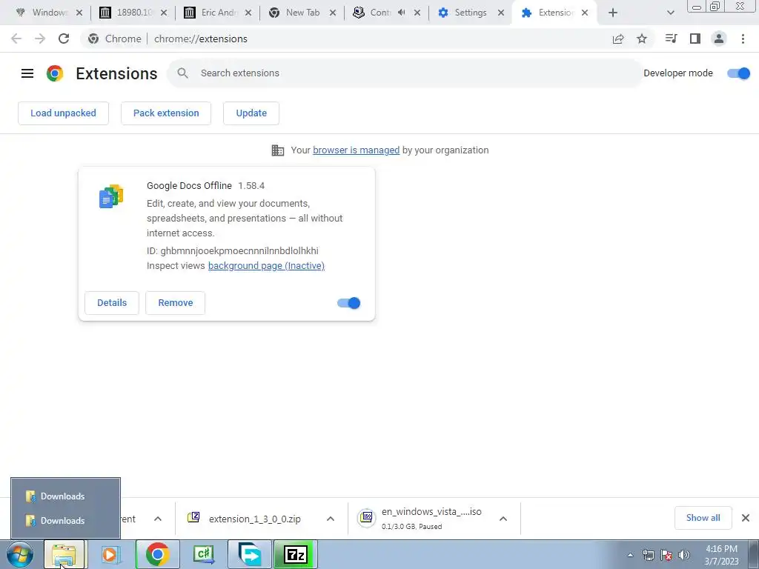The width and height of the screenshot is (759, 569).
Task: Toggle Developer mode off
Action: point(739,73)
